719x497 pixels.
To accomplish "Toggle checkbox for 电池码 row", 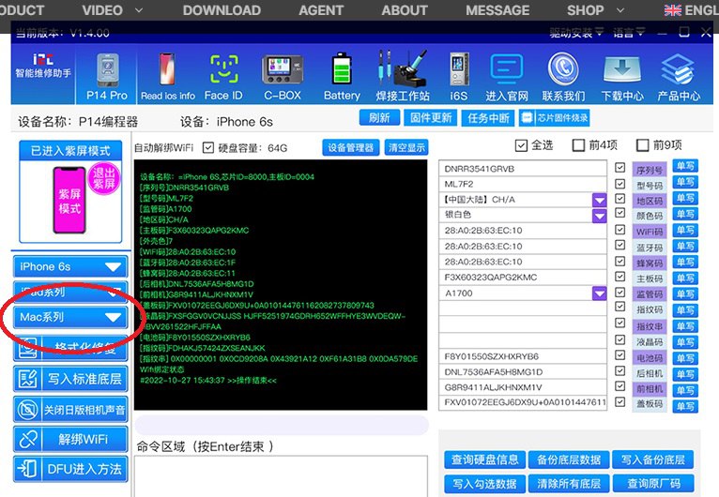I will pyautogui.click(x=620, y=355).
